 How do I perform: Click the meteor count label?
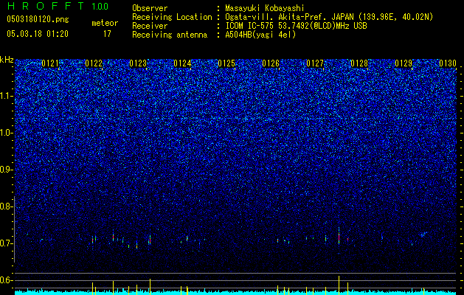pyautogui.click(x=105, y=23)
